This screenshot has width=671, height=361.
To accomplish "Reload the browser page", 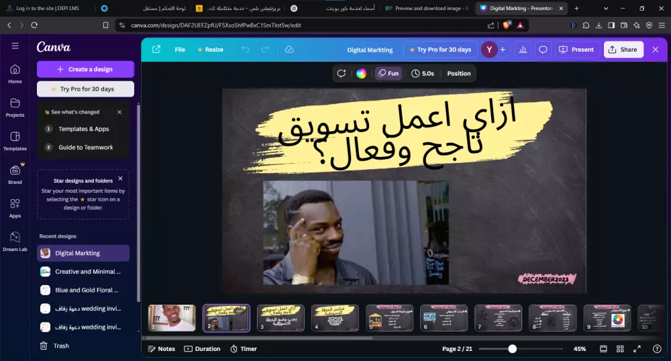I will tap(34, 25).
